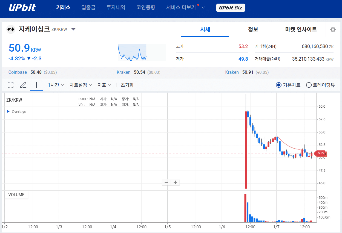Open the 코인동향 menu
Screen dimensions: 342x233
[146, 8]
